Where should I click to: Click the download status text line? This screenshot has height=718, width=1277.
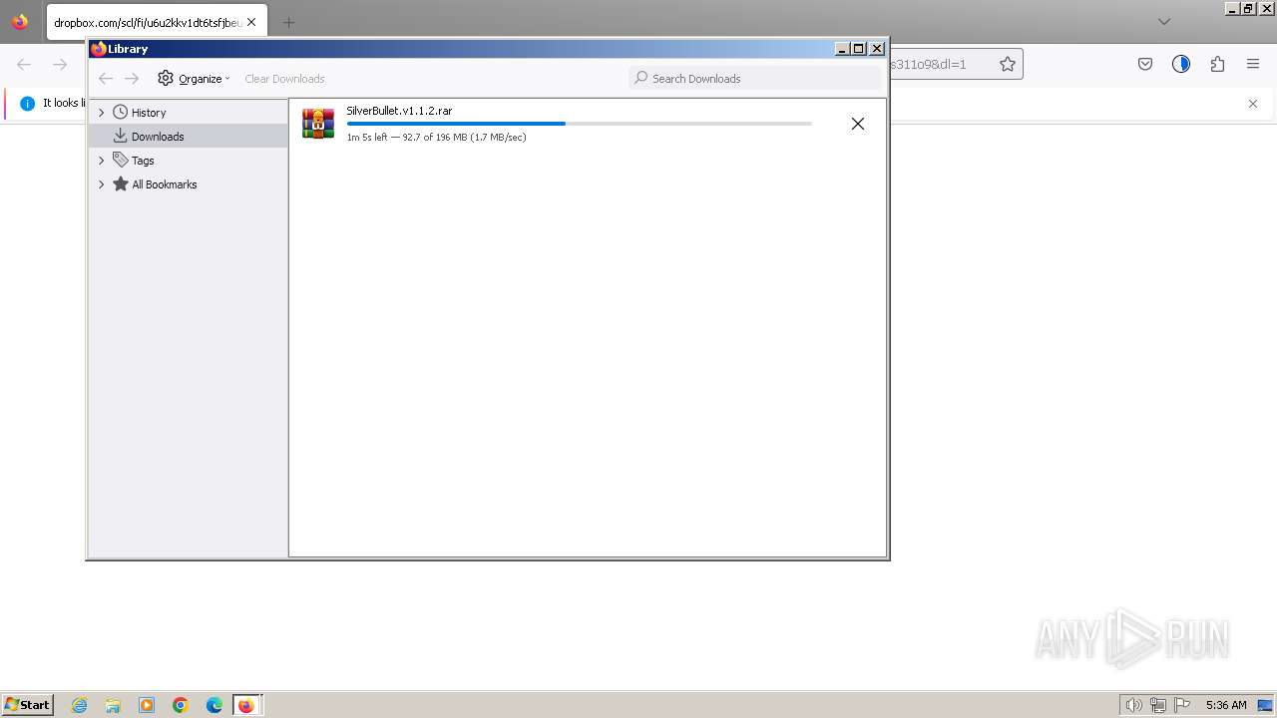point(436,138)
